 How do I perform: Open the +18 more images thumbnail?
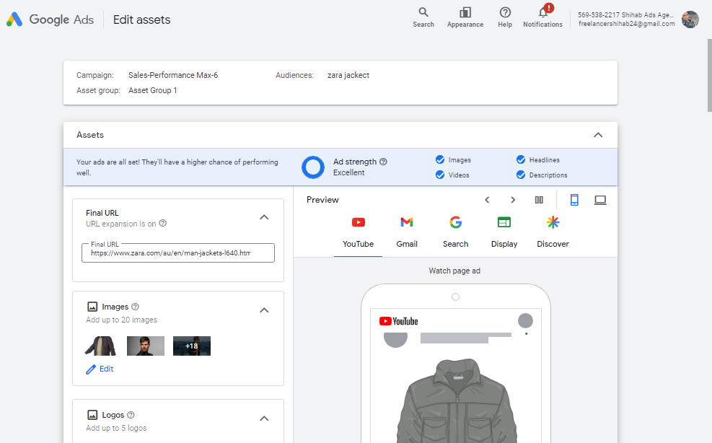[192, 346]
